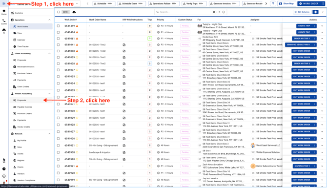Screen dimensions: 327x188
Task: Click the warning triangle beside 6541419
Action: click(77, 26)
